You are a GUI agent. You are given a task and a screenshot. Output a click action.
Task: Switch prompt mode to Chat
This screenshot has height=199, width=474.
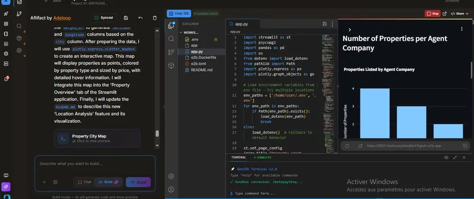point(84,182)
